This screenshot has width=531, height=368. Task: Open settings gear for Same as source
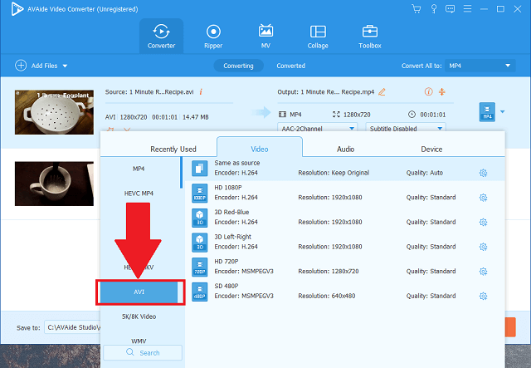point(483,173)
